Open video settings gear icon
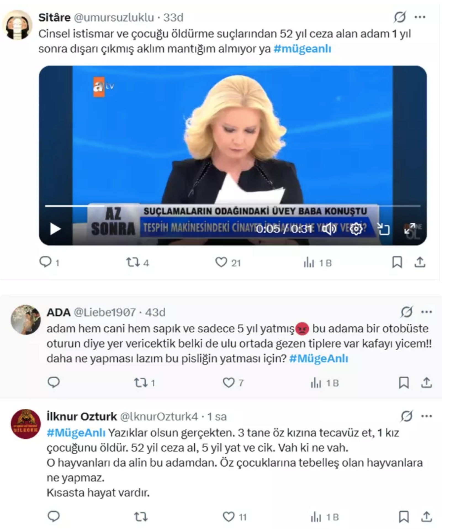This screenshot has height=529, width=471. [x=356, y=229]
